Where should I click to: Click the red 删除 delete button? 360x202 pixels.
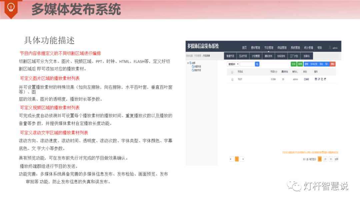pyautogui.click(x=332, y=64)
